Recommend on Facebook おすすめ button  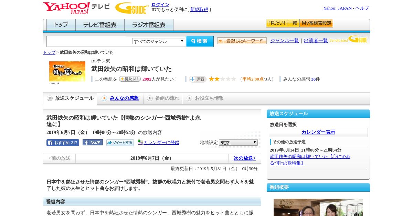click(63, 143)
